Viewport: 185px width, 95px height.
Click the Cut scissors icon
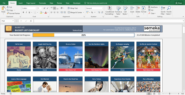(x=8, y=7)
